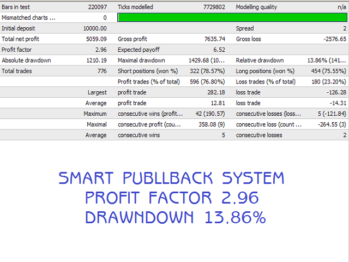The height and width of the screenshot is (262, 349).
Task: Select the n/a modelling quality value
Action: (342, 7)
